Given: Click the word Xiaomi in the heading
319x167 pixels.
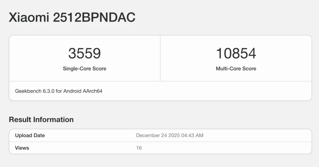Looking at the screenshot, I should 29,18.
